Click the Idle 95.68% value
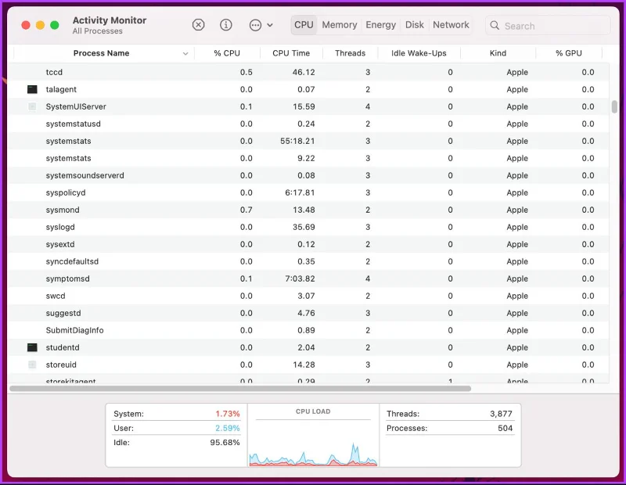626x485 pixels. tap(225, 443)
